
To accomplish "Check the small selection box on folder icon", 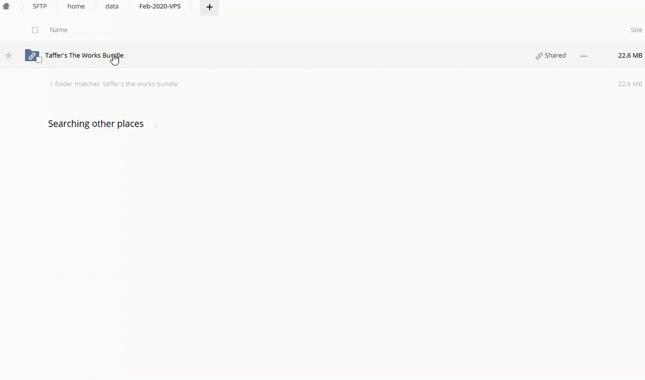I will 39,60.
